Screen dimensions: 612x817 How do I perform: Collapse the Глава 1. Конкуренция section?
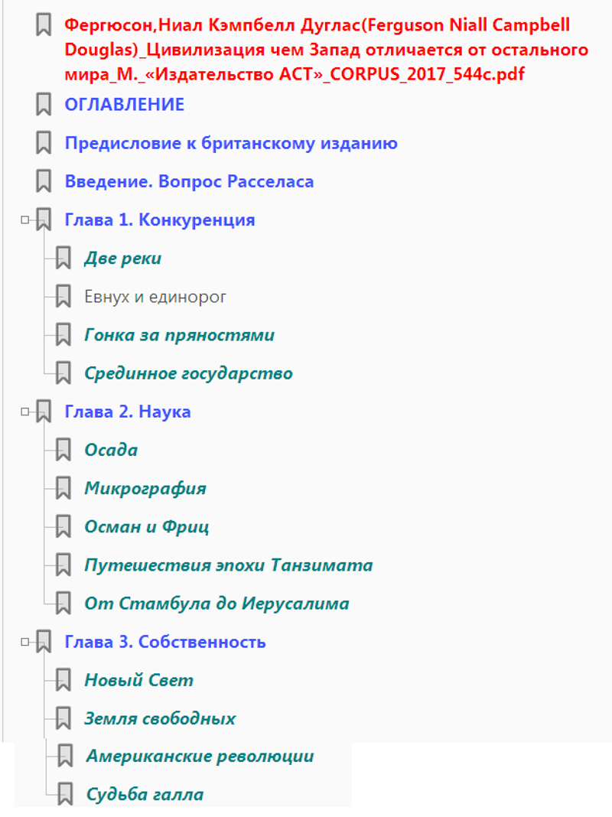(24, 220)
